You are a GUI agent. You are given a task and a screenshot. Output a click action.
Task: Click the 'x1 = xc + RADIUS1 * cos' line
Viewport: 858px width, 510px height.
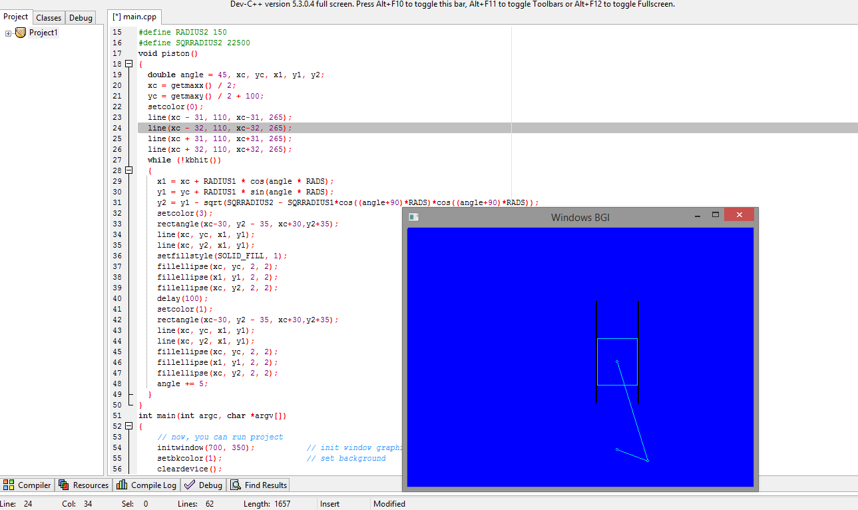[x=246, y=181]
